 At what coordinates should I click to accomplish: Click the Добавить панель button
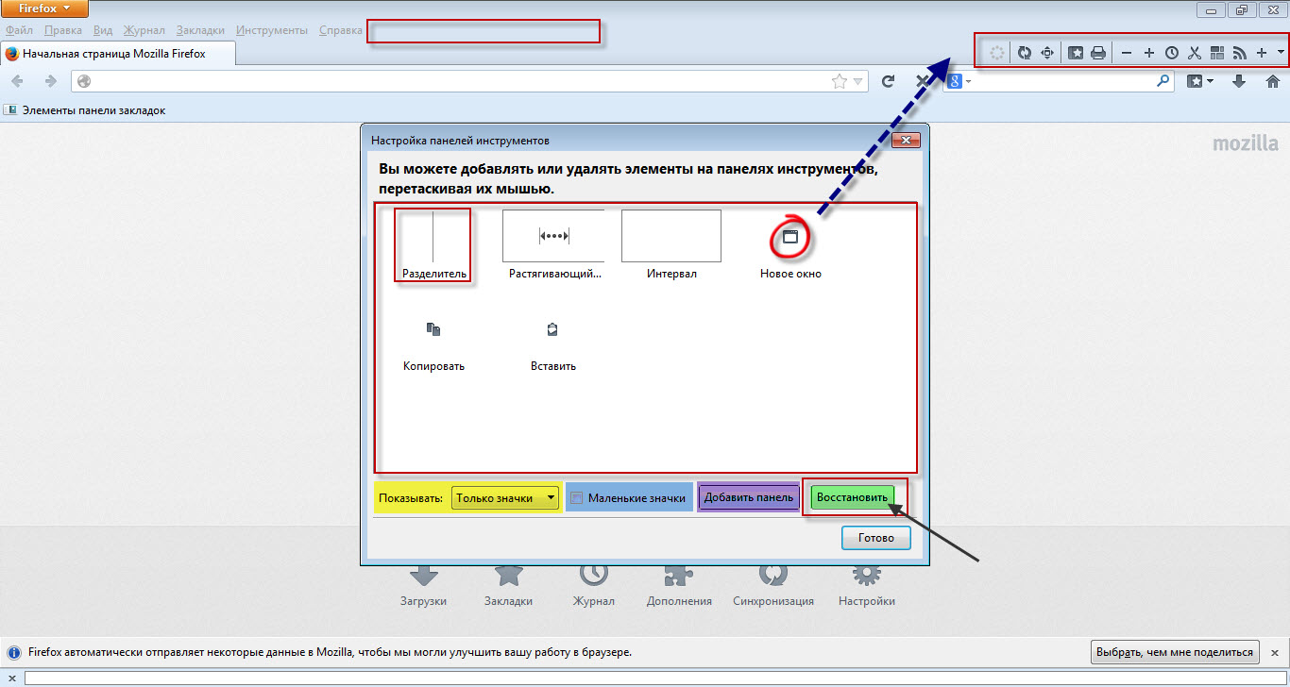[x=749, y=497]
